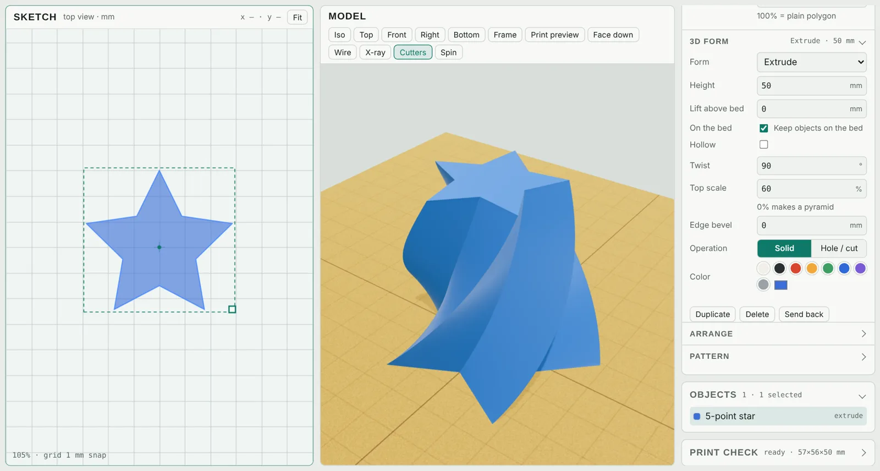The image size is (880, 471).
Task: Open the custom color picker rectangle
Action: coord(781,285)
